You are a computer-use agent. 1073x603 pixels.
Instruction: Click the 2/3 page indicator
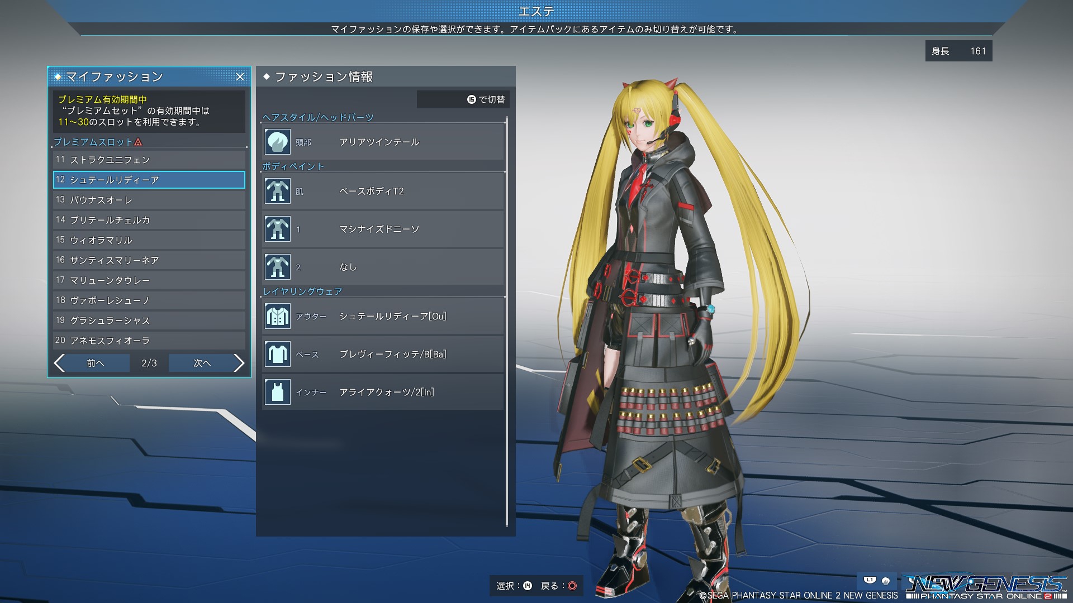click(x=149, y=363)
